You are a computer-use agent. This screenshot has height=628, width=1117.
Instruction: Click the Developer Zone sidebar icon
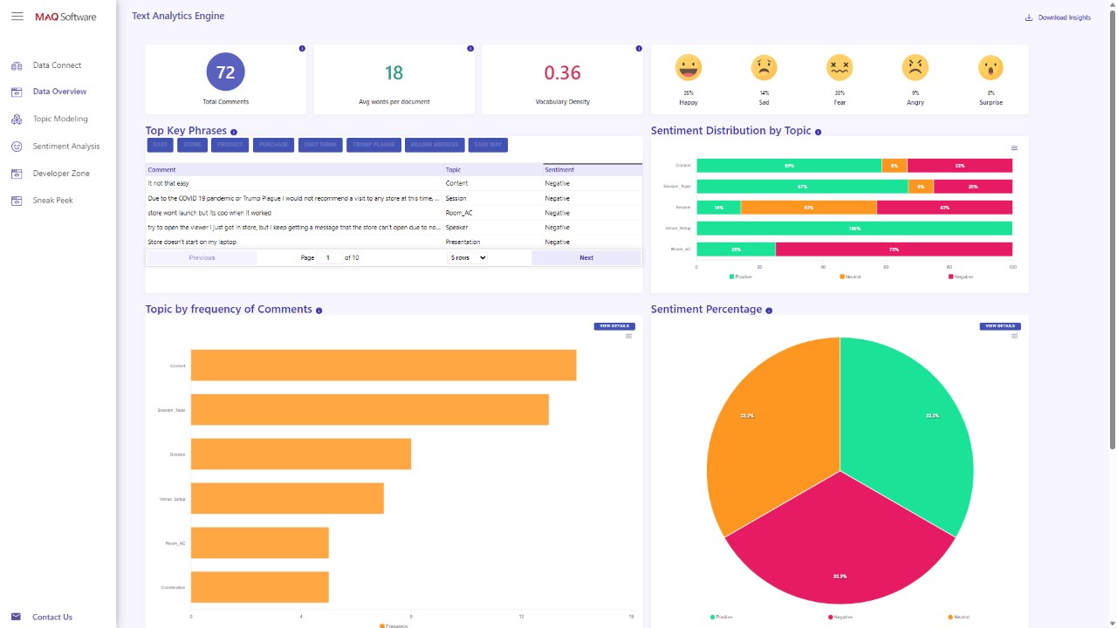(x=17, y=174)
